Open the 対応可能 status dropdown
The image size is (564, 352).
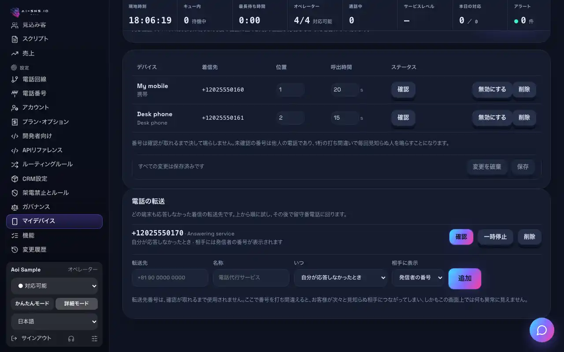(54, 286)
